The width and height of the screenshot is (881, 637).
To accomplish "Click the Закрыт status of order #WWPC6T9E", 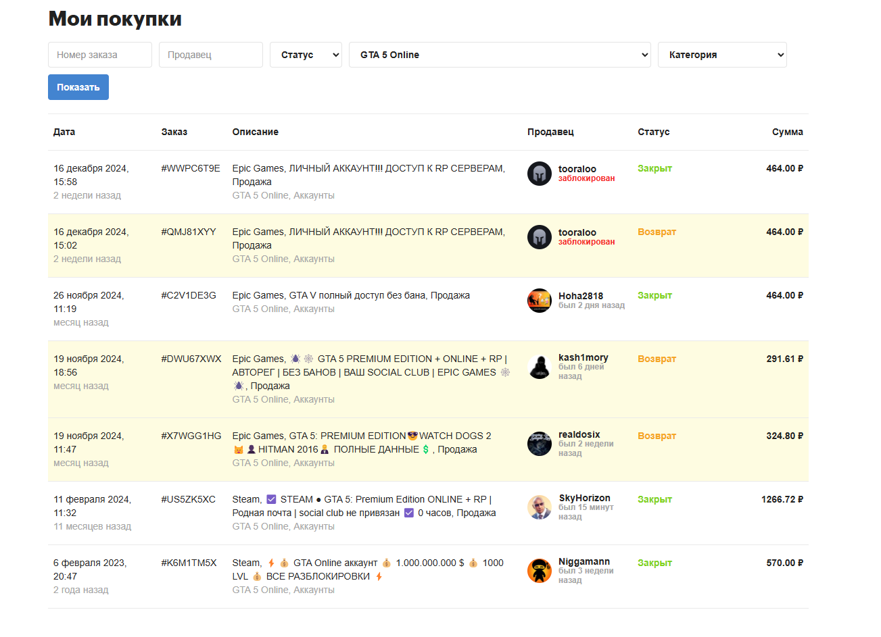I will click(x=654, y=168).
